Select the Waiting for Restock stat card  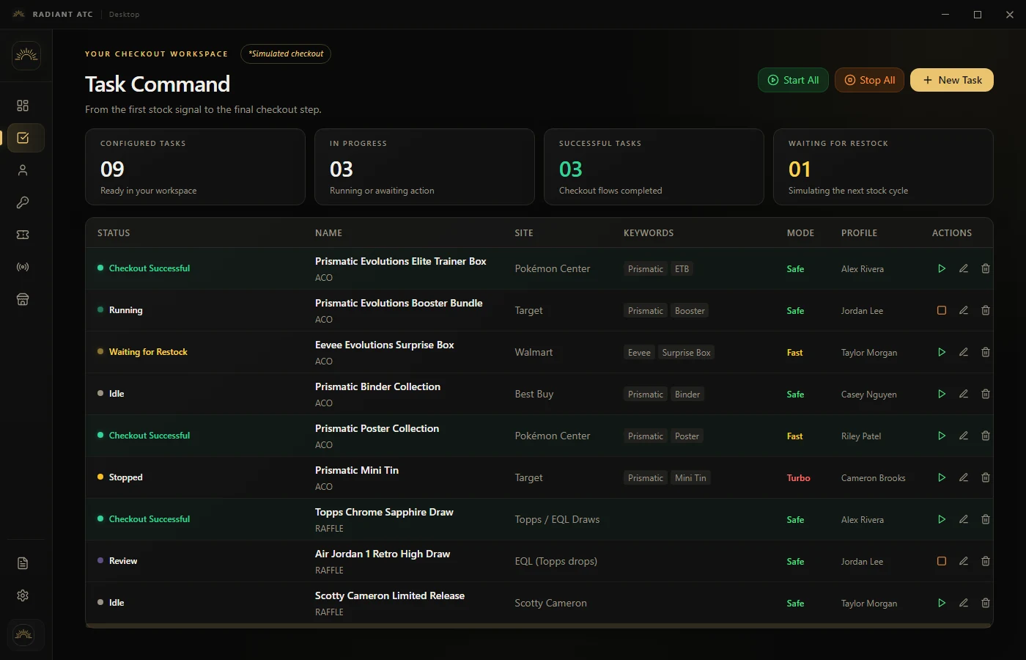tap(883, 167)
